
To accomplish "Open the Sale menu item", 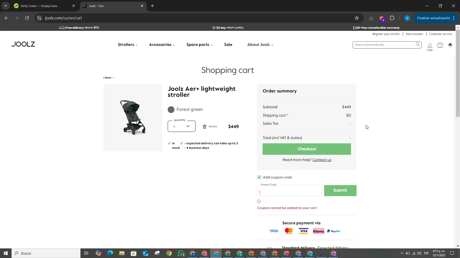I will [x=228, y=45].
